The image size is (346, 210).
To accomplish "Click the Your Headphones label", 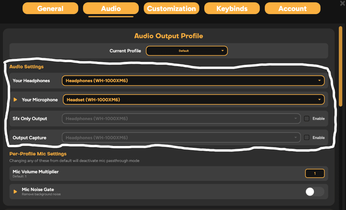I will click(31, 81).
